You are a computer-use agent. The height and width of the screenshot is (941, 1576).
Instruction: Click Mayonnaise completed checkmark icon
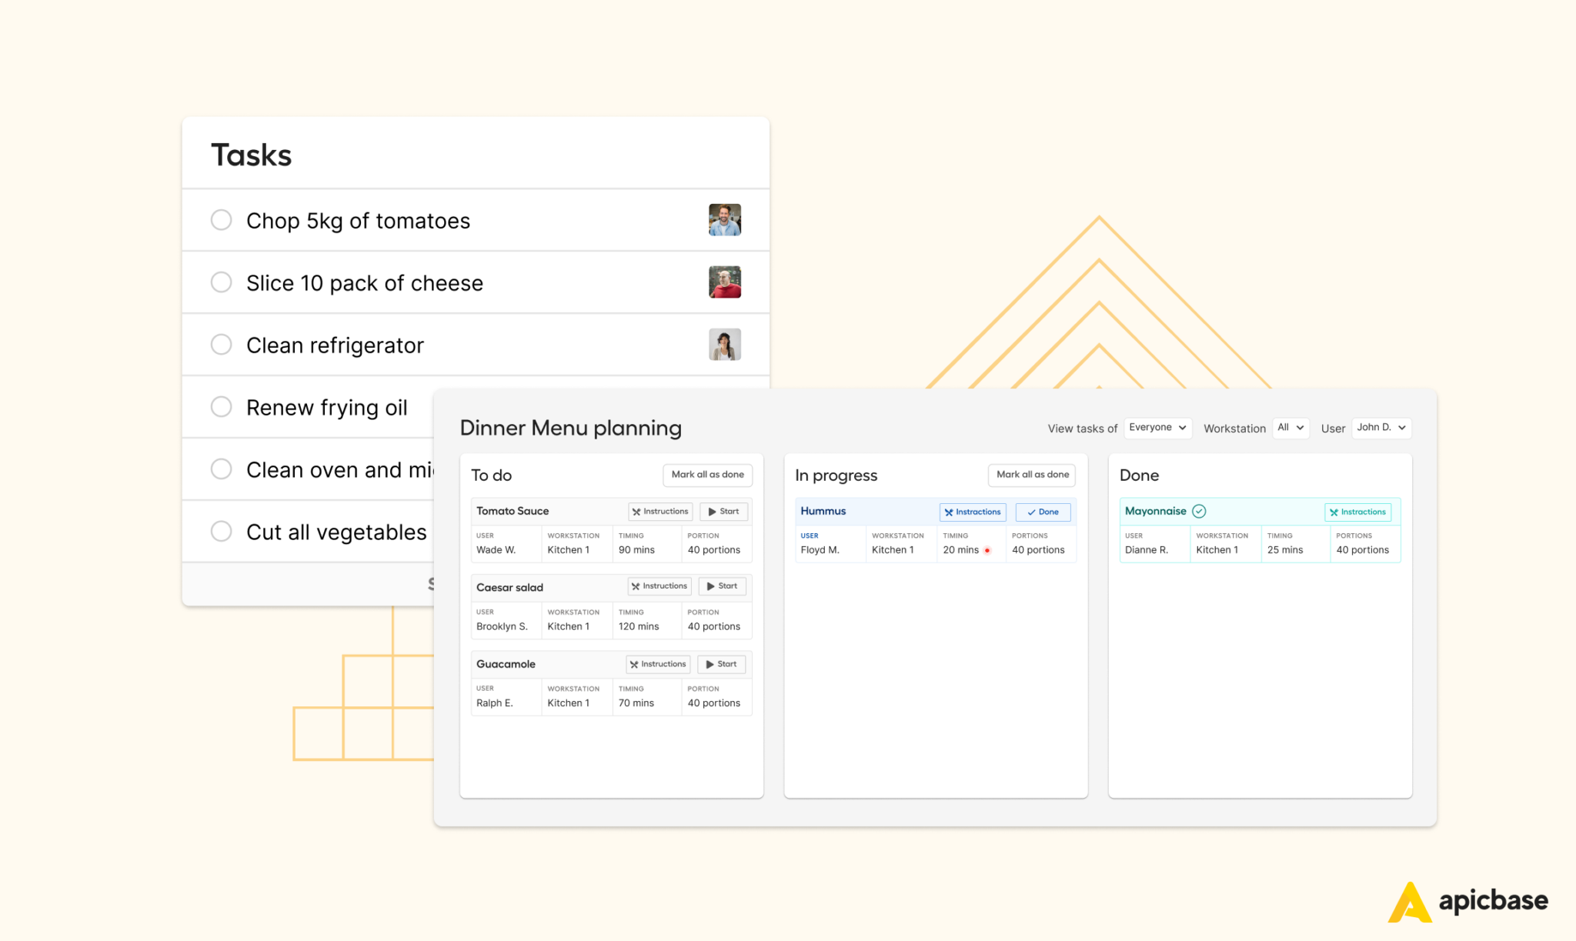[x=1199, y=511]
